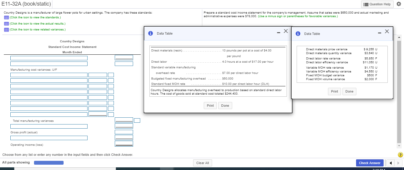Screen dimensions: 404x170
Task: Click Direct labor row in standards table
Action: point(212,62)
